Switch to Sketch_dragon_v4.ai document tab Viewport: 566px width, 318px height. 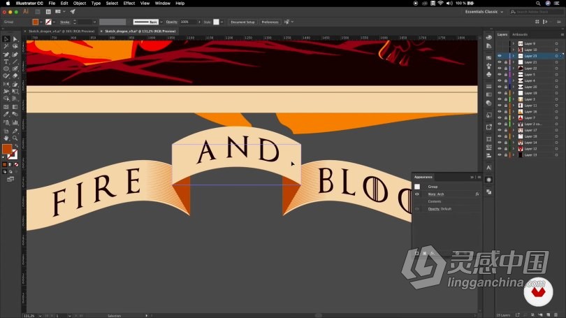(x=61, y=31)
